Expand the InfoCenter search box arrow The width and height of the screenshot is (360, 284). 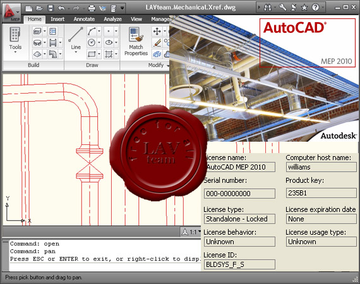259,8
